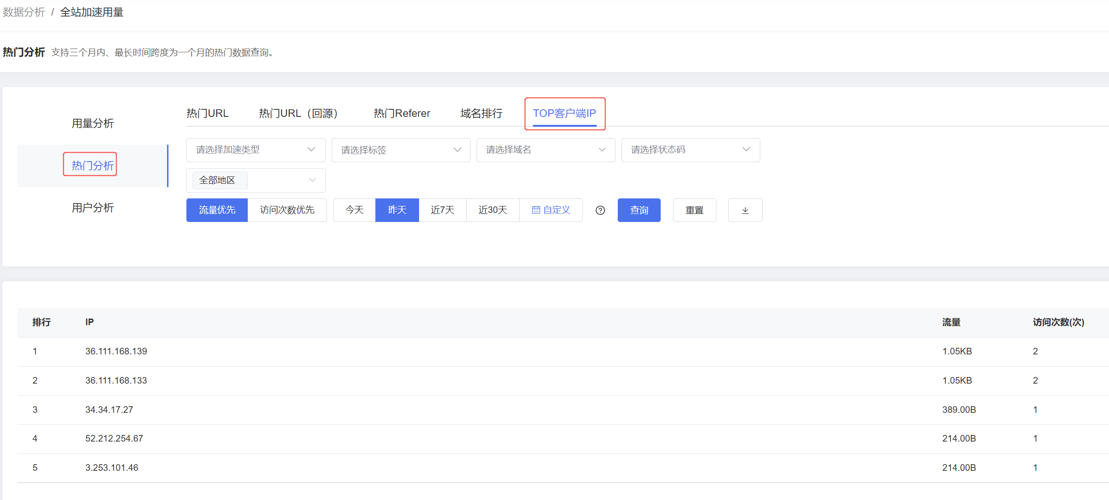1109x500 pixels.
Task: Click traffic value in the 52.212.254.67 row
Action: [959, 438]
